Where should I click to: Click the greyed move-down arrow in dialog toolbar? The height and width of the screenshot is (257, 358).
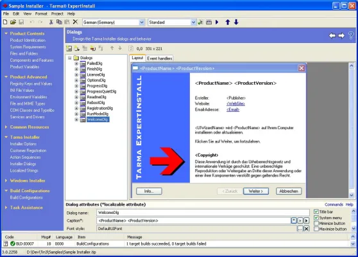(120, 48)
